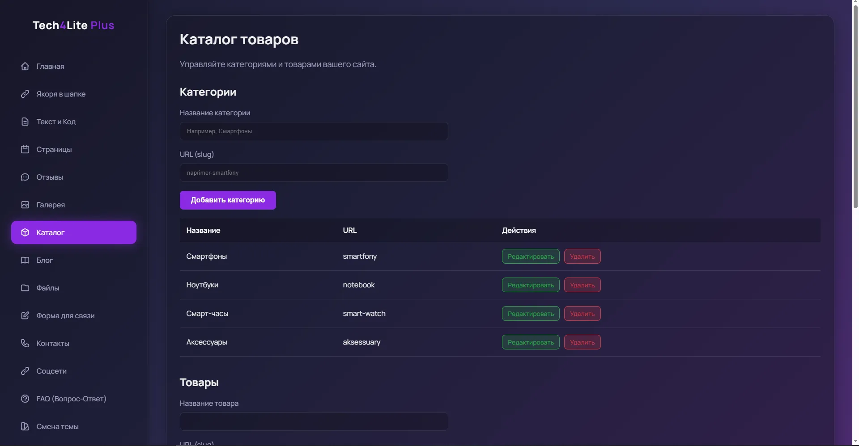The image size is (859, 446).
Task: Click the phone icon beside Контакты
Action: pos(25,343)
